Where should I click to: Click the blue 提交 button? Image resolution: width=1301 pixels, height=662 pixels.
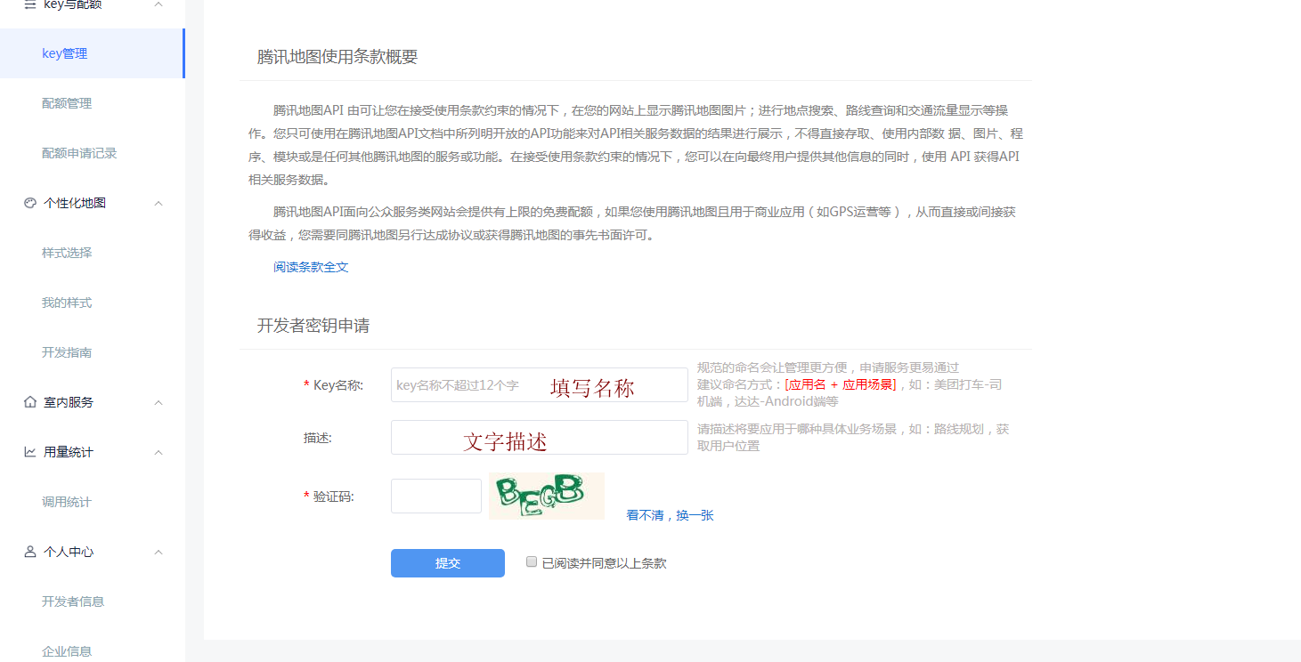point(448,563)
